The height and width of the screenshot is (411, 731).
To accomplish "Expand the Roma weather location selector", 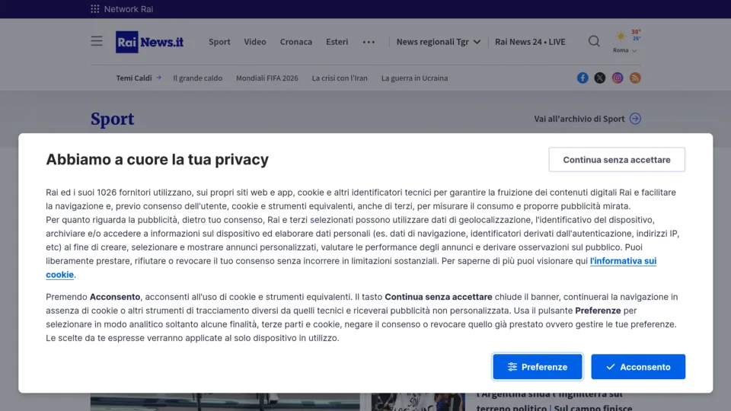I will click(x=624, y=50).
